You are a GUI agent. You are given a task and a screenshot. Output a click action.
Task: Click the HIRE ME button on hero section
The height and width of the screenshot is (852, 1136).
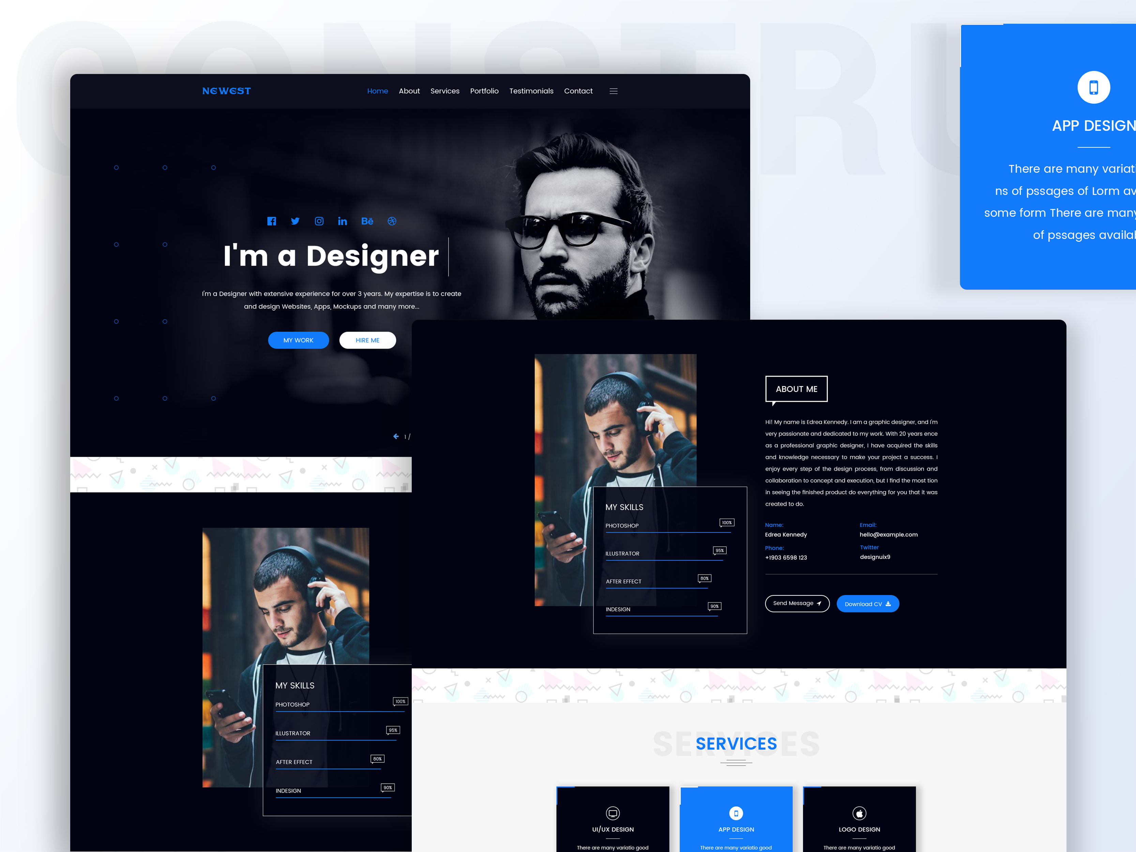[367, 339]
